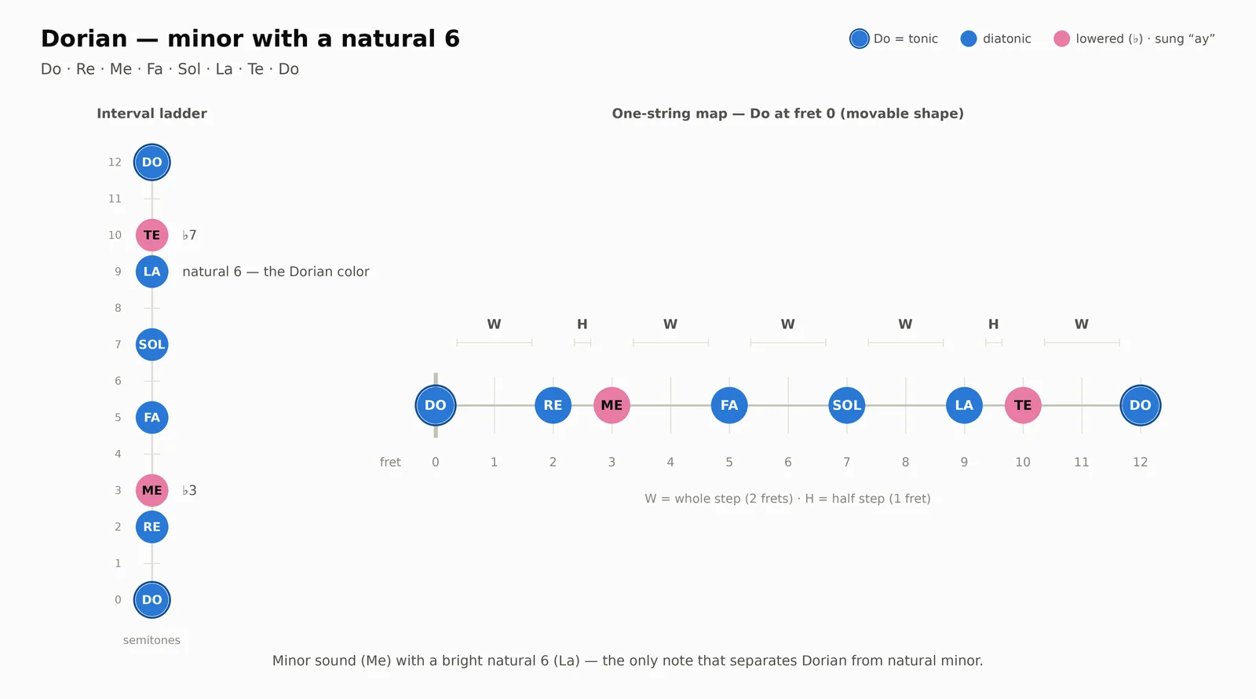
Task: Click the pink lowered legend swatch
Action: click(x=1061, y=38)
